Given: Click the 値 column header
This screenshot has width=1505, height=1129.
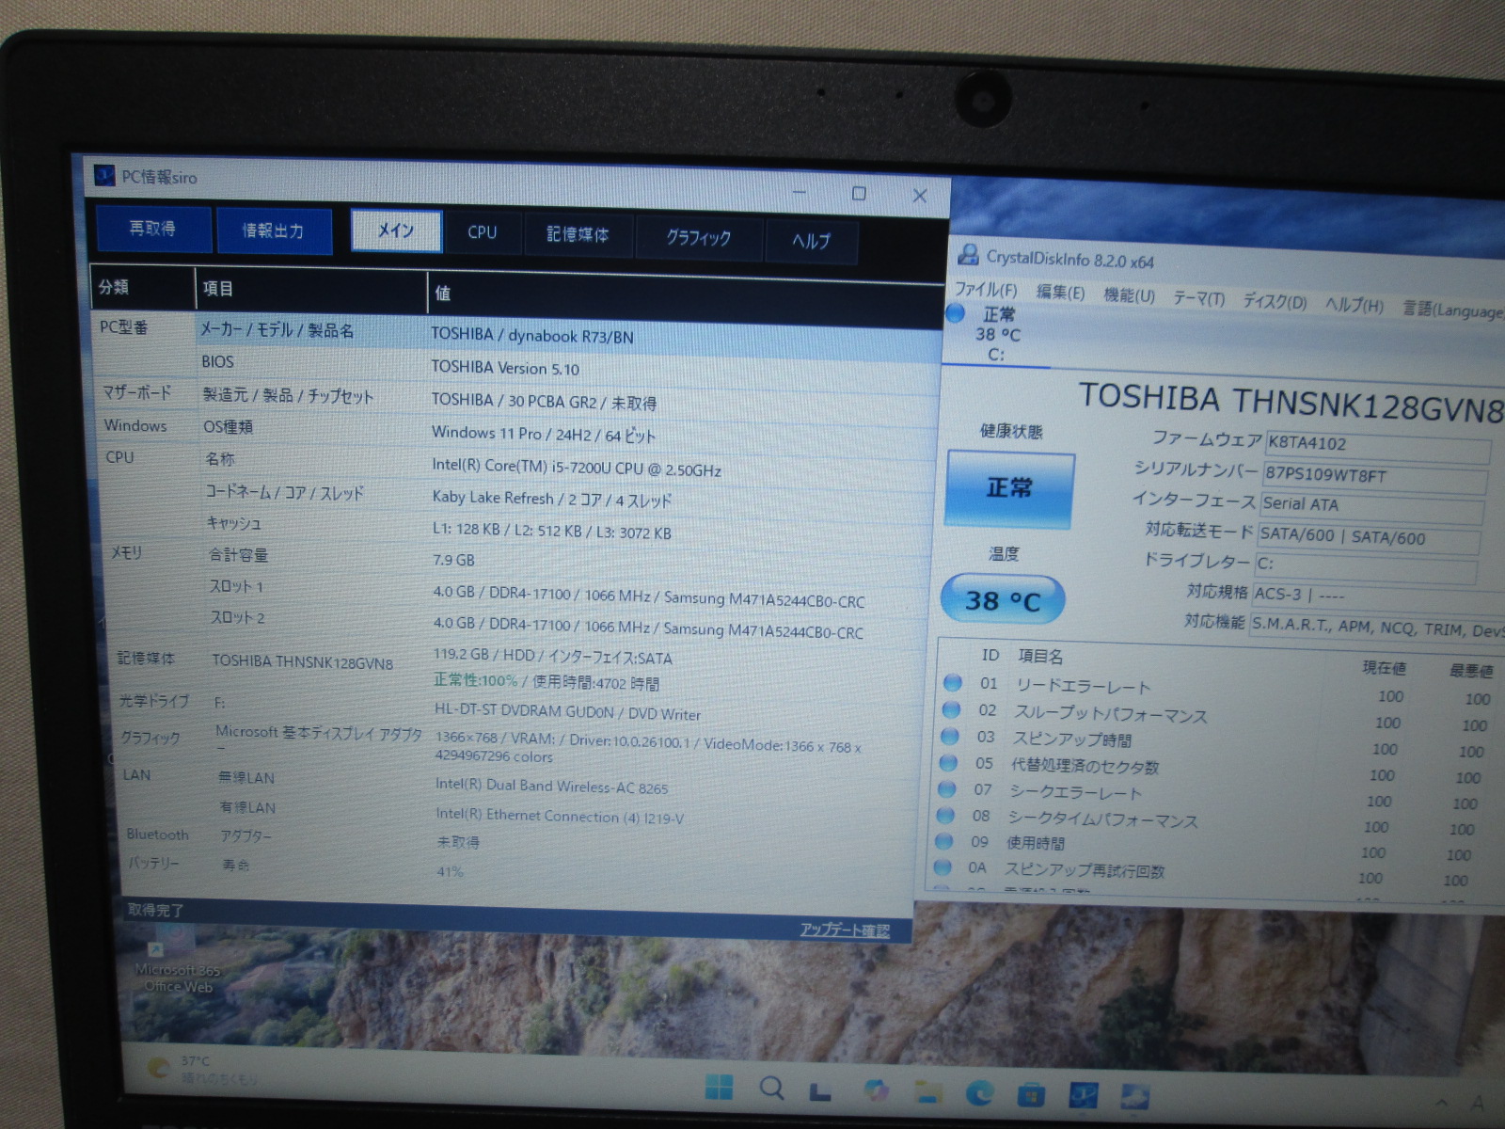Looking at the screenshot, I should (442, 294).
